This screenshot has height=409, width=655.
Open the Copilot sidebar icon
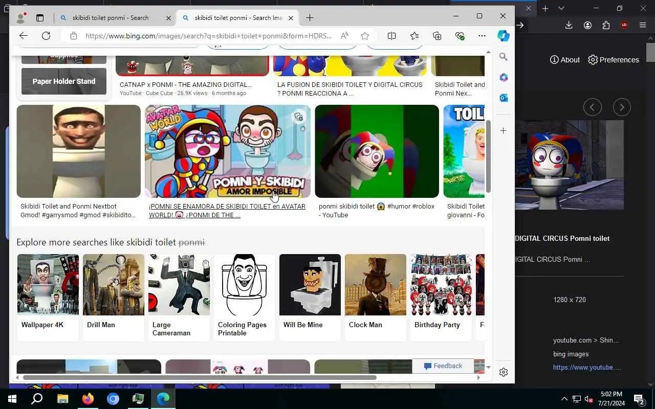(504, 36)
